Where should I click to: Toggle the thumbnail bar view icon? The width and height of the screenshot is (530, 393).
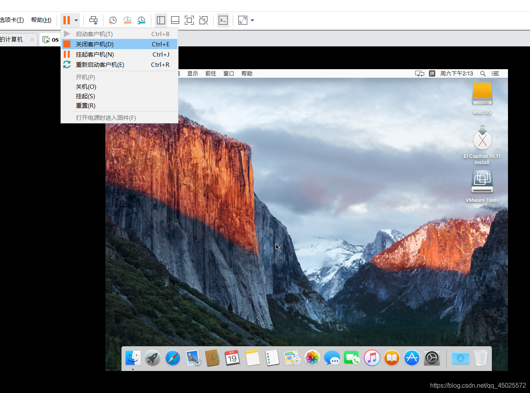(x=175, y=20)
